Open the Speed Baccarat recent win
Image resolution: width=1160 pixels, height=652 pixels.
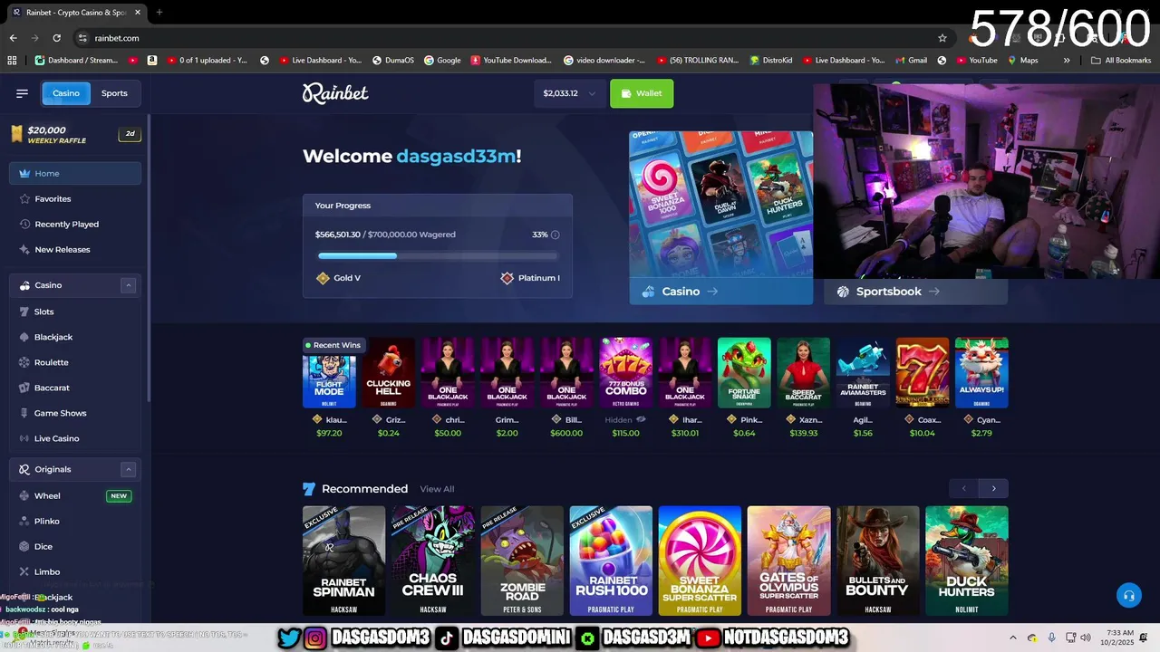tap(803, 373)
